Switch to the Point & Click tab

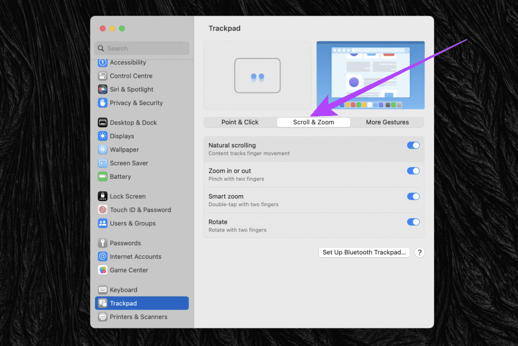pos(240,122)
